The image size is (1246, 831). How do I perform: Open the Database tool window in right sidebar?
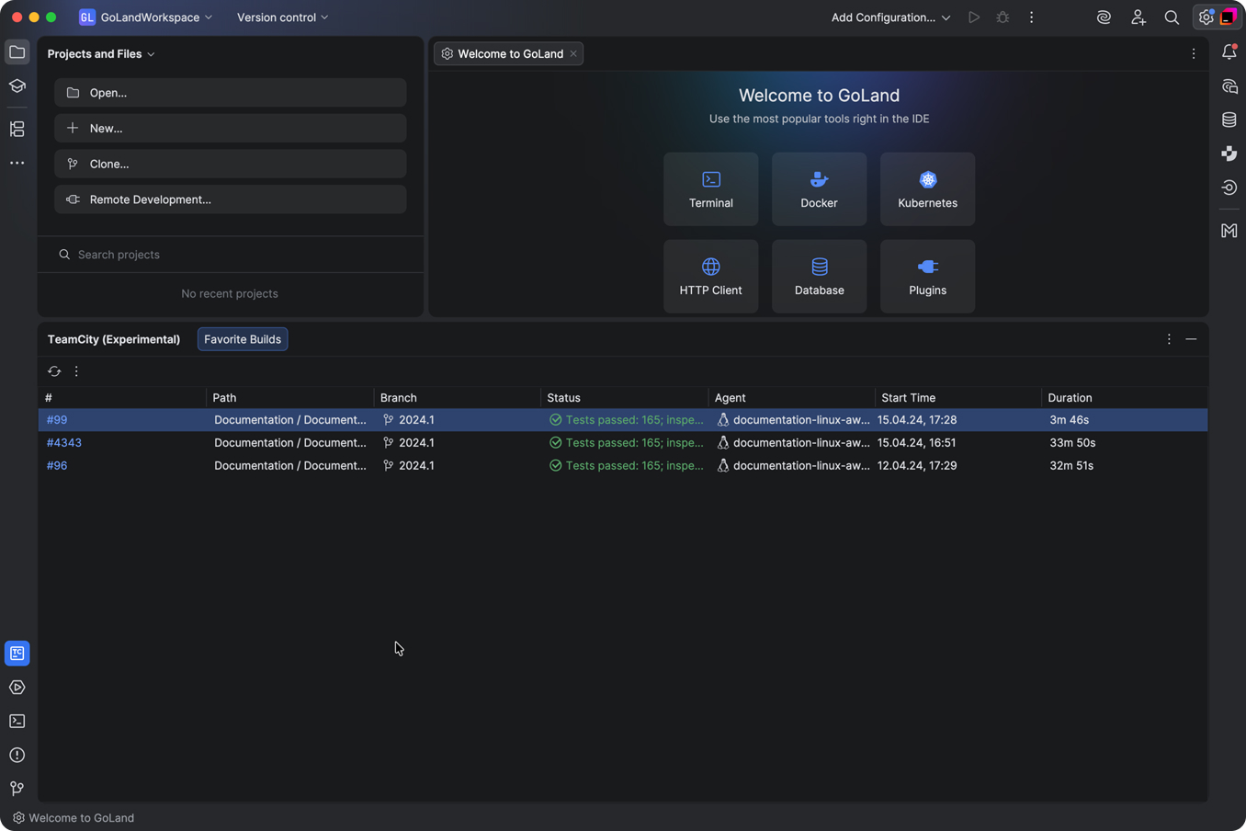tap(1229, 120)
